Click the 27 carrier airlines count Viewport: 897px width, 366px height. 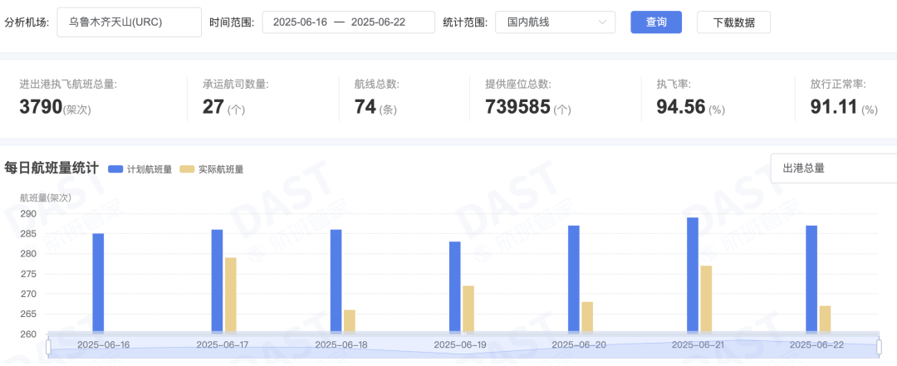pos(213,106)
